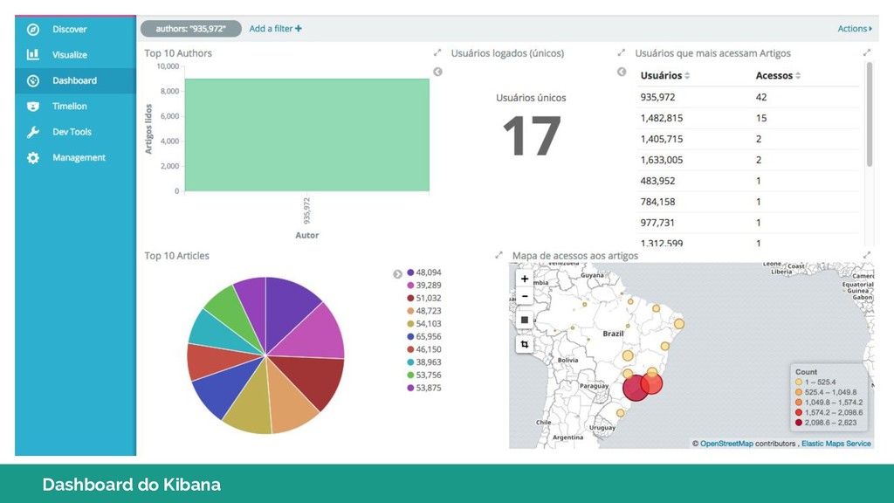The height and width of the screenshot is (503, 894).
Task: Click user 483,952 table cell
Action: 657,181
